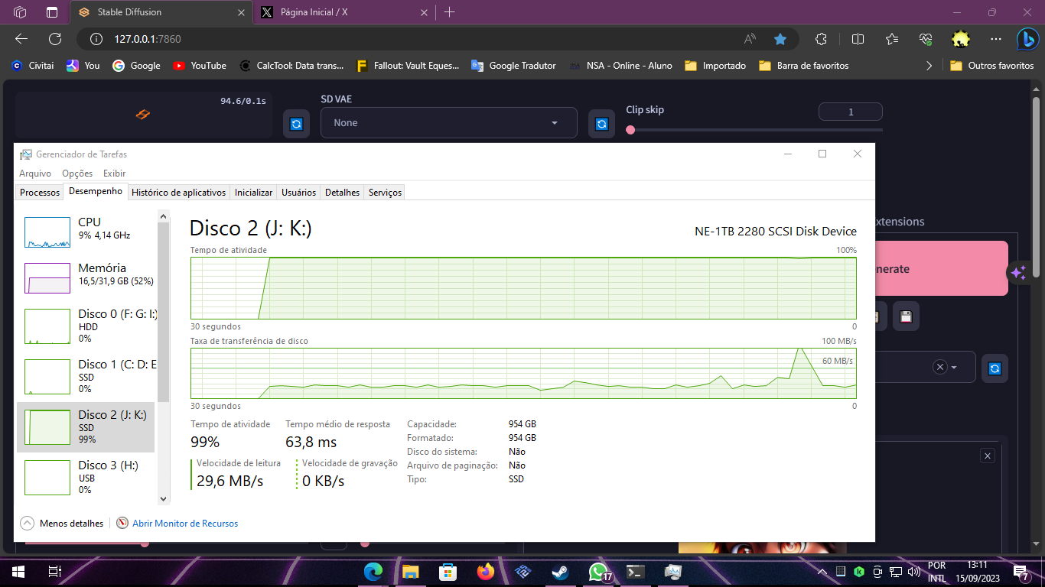Open the Edge extensions puzzle icon
The height and width of the screenshot is (587, 1045).
click(821, 39)
